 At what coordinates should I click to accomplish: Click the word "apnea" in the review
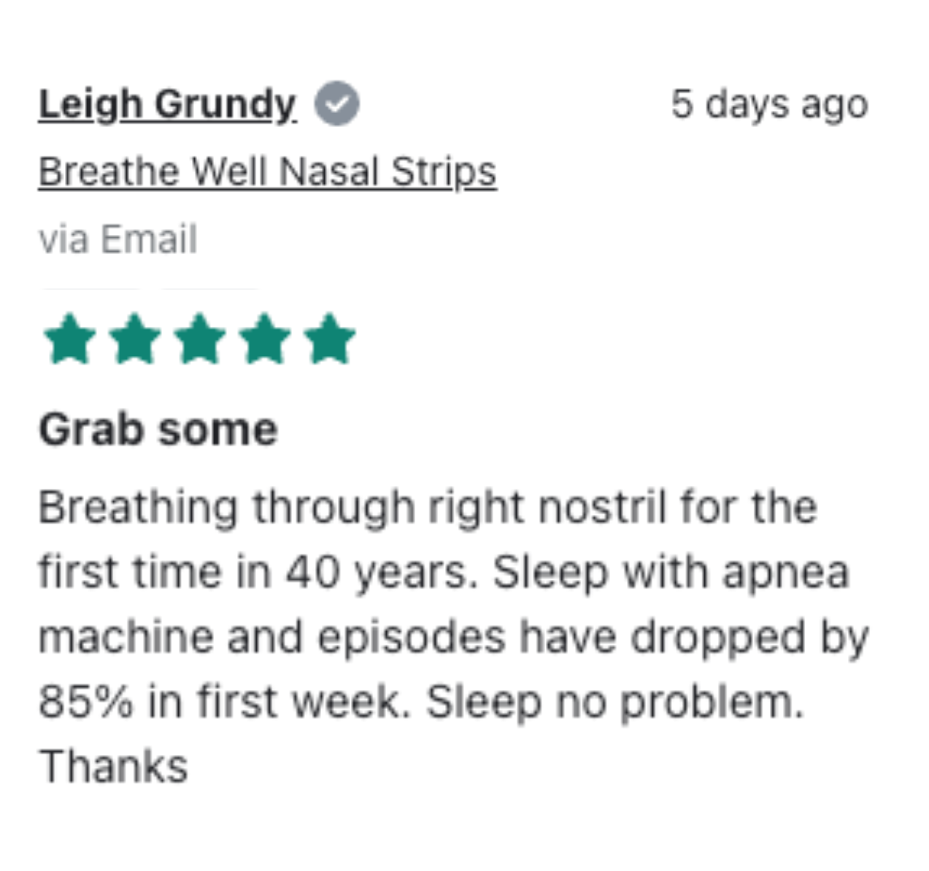pyautogui.click(x=786, y=572)
